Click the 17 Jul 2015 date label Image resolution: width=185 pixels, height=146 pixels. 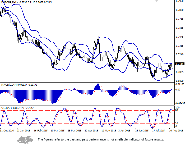(x=158, y=131)
